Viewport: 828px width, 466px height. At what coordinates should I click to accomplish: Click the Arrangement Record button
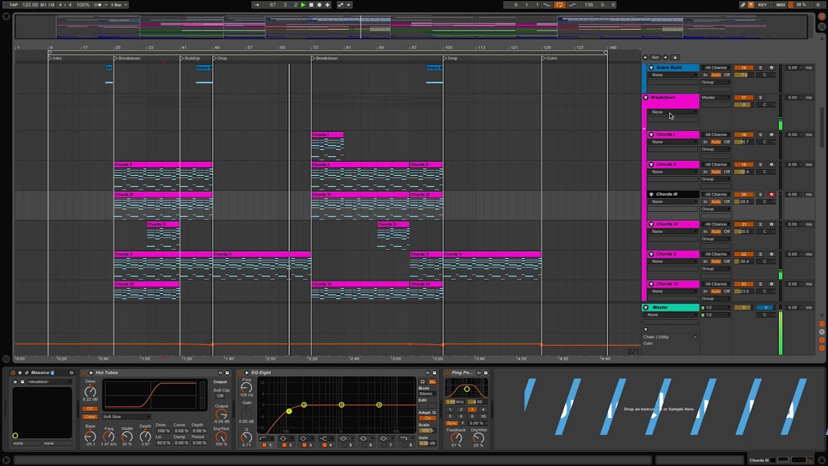tap(319, 5)
